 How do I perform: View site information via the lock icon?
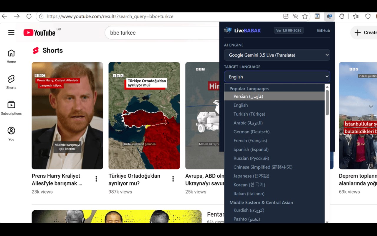[x=41, y=17]
